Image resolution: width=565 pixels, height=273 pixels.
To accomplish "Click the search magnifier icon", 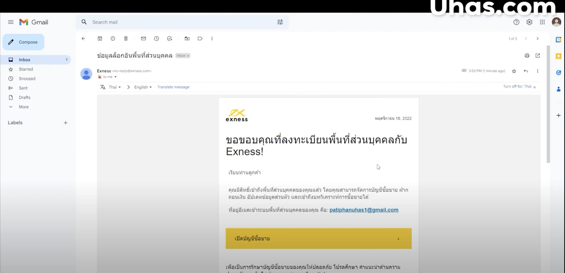I will coord(84,22).
